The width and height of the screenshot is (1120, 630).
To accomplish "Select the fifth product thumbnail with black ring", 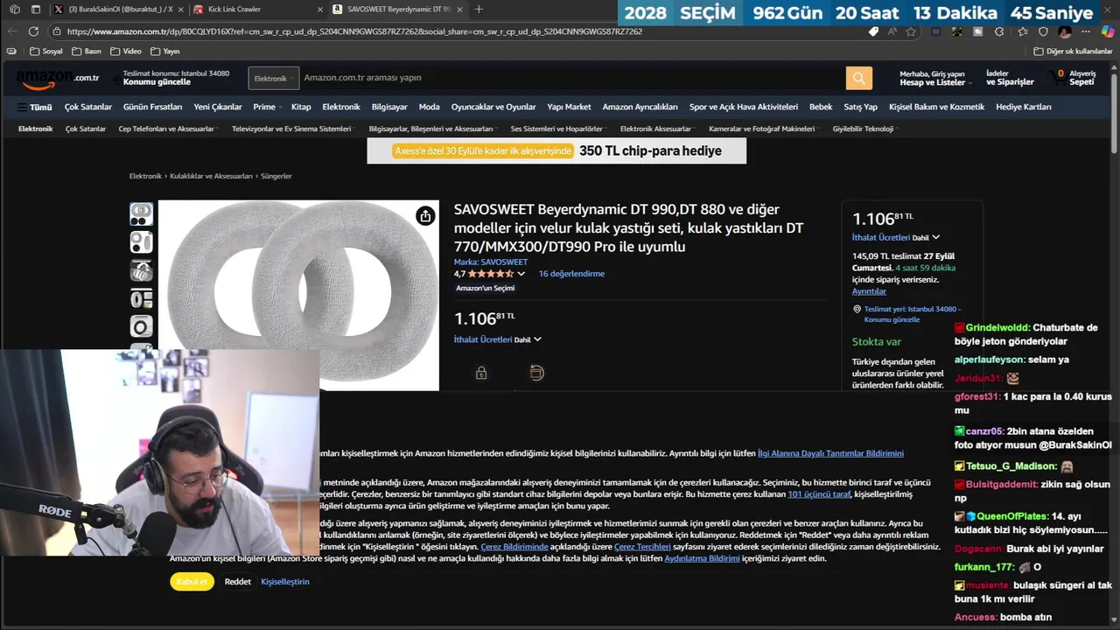I will tap(141, 326).
